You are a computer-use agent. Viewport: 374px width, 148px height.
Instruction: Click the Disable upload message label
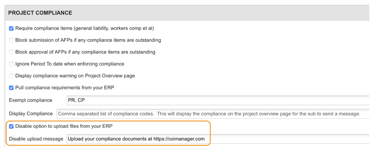click(36, 139)
